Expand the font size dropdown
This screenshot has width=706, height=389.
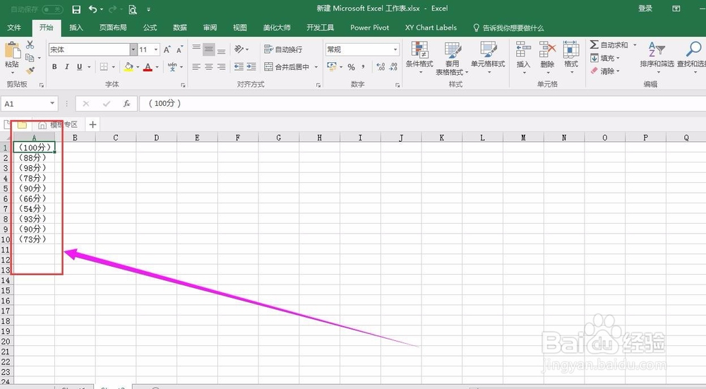[x=156, y=49]
